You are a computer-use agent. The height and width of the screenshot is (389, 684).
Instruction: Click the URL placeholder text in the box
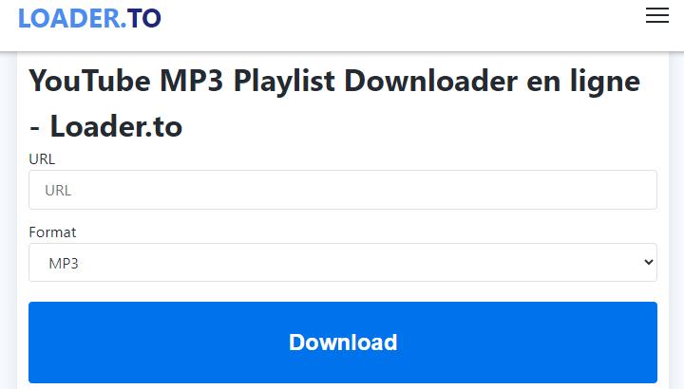[58, 191]
